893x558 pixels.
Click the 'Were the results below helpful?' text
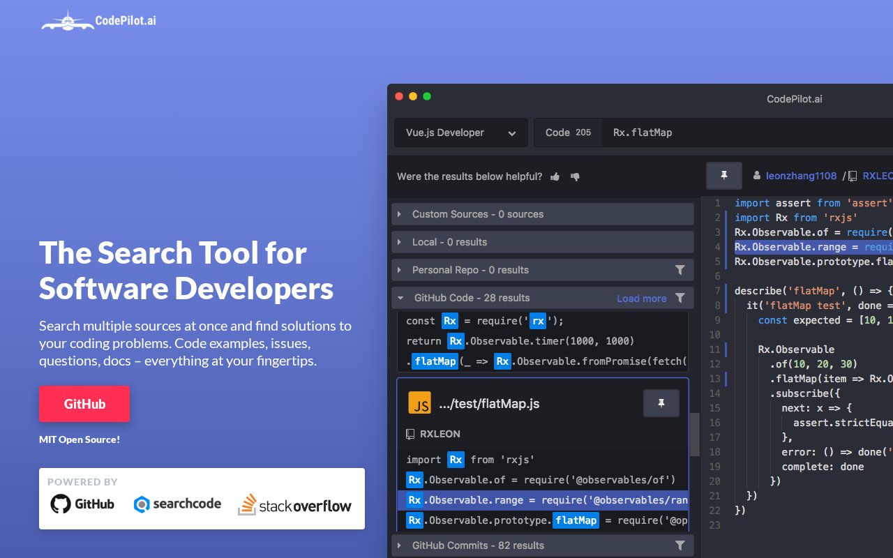(470, 176)
